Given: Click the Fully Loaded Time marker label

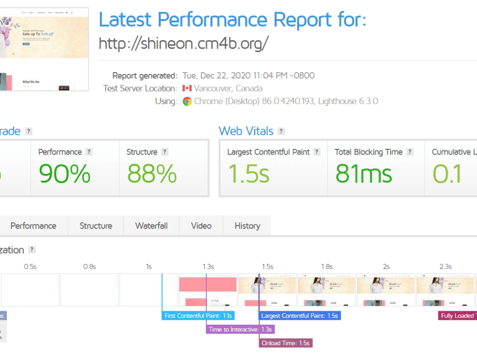Looking at the screenshot, I should [x=457, y=316].
